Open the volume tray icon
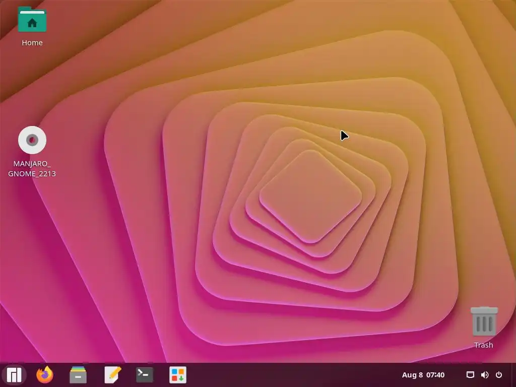The width and height of the screenshot is (516, 387). pyautogui.click(x=484, y=375)
